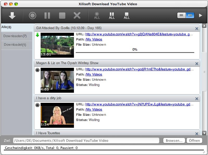Click waiting clock icon on Megan & Liz
Viewport: 208px width, 155px height.
(x=37, y=70)
